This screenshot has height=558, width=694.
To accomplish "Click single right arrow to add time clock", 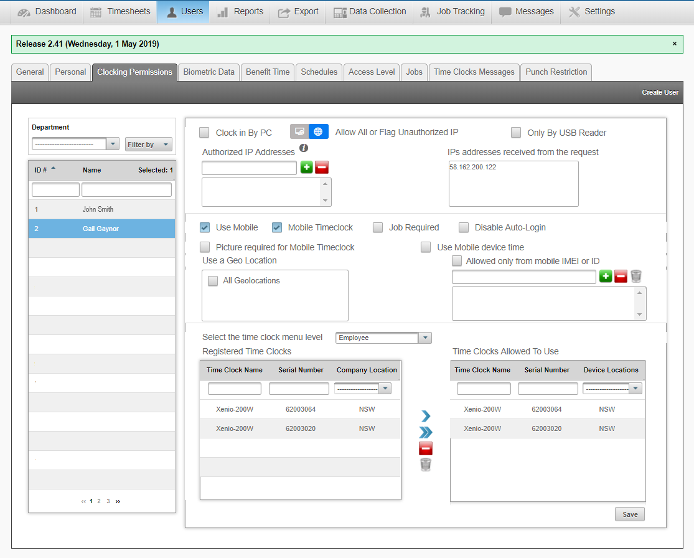I will [426, 416].
